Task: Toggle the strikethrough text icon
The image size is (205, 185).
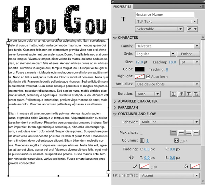Action: pos(181,94)
